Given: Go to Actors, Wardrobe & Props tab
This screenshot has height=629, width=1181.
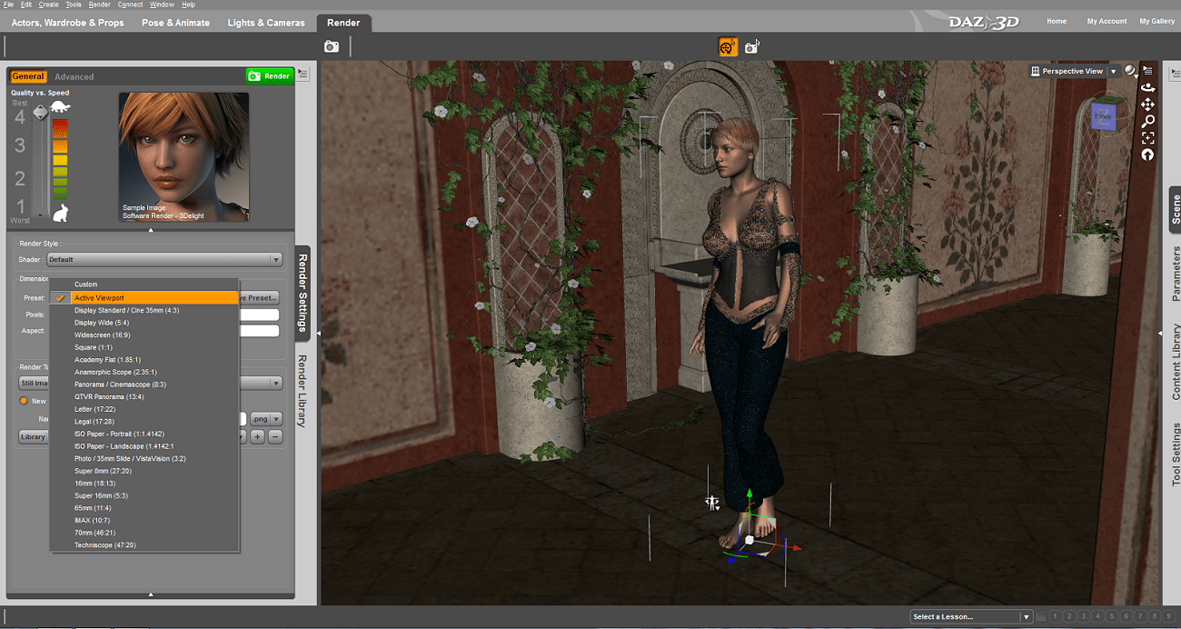Looking at the screenshot, I should coord(67,23).
